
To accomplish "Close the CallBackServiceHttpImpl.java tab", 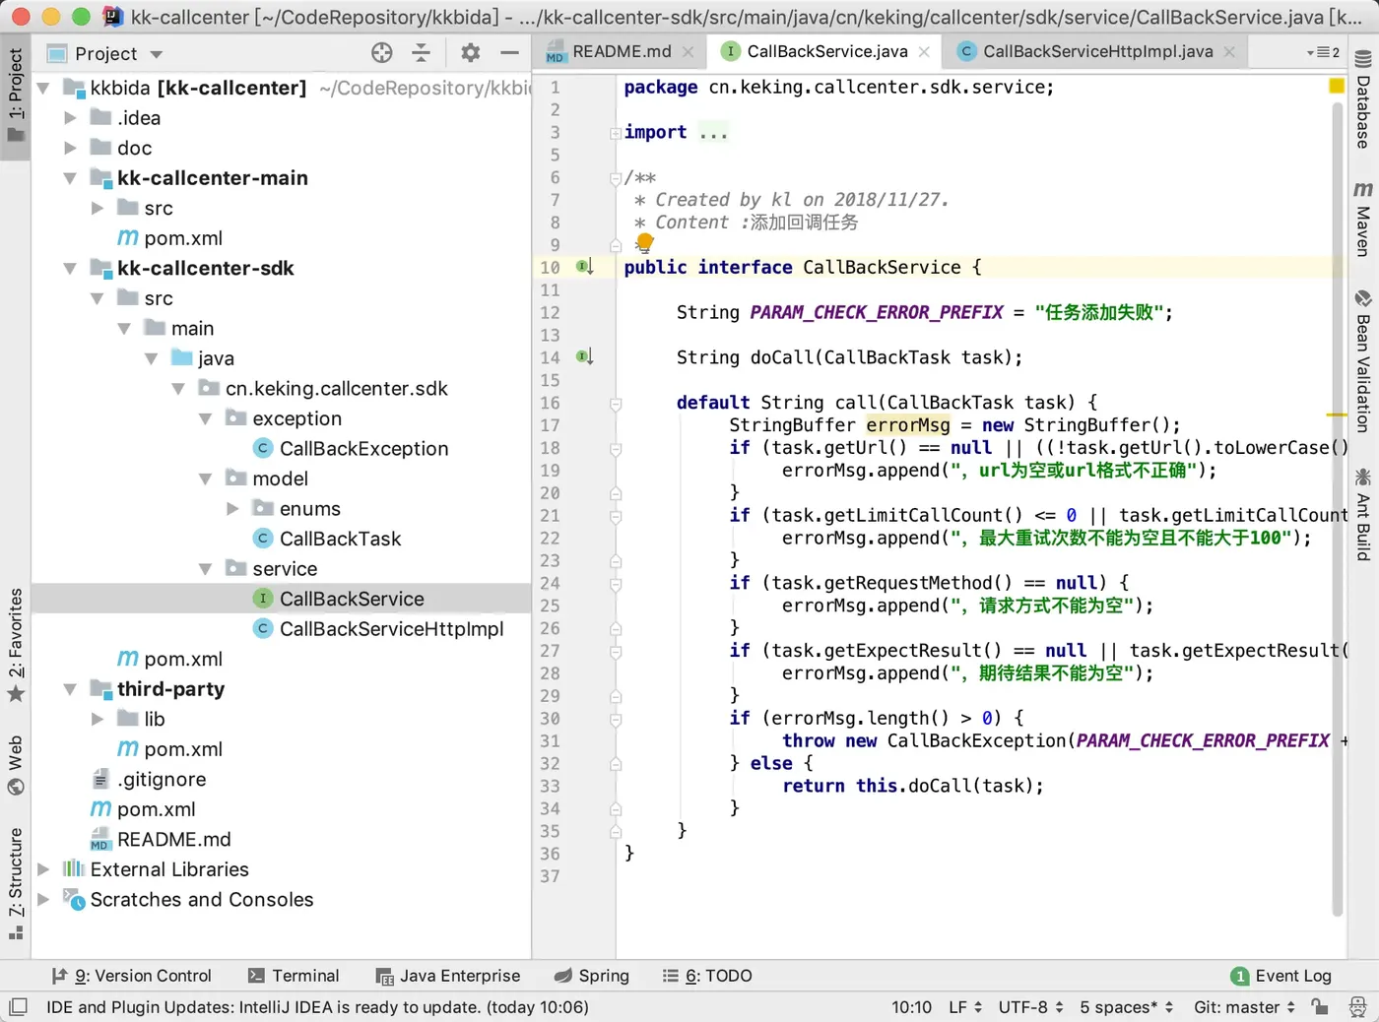I will (x=1229, y=51).
